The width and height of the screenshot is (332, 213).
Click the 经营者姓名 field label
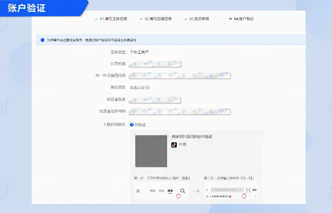point(116,100)
